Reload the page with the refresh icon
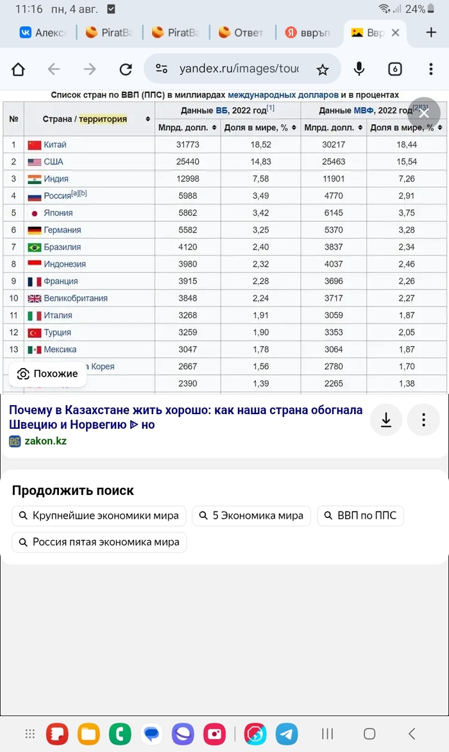This screenshot has width=449, height=752. pyautogui.click(x=126, y=69)
